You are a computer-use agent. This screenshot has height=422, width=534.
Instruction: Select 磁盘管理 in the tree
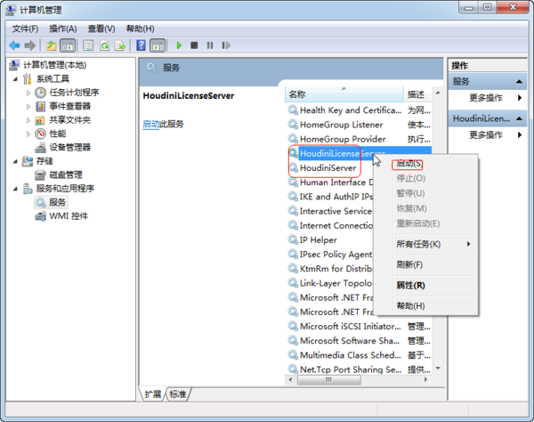66,175
